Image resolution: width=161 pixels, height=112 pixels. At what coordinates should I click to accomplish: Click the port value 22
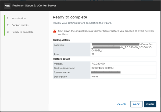click(x=93, y=54)
